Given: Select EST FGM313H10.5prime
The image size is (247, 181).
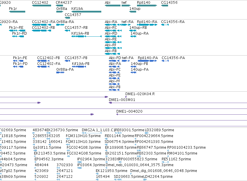Looking at the screenshot, I should pyautogui.click(x=83, y=136).
